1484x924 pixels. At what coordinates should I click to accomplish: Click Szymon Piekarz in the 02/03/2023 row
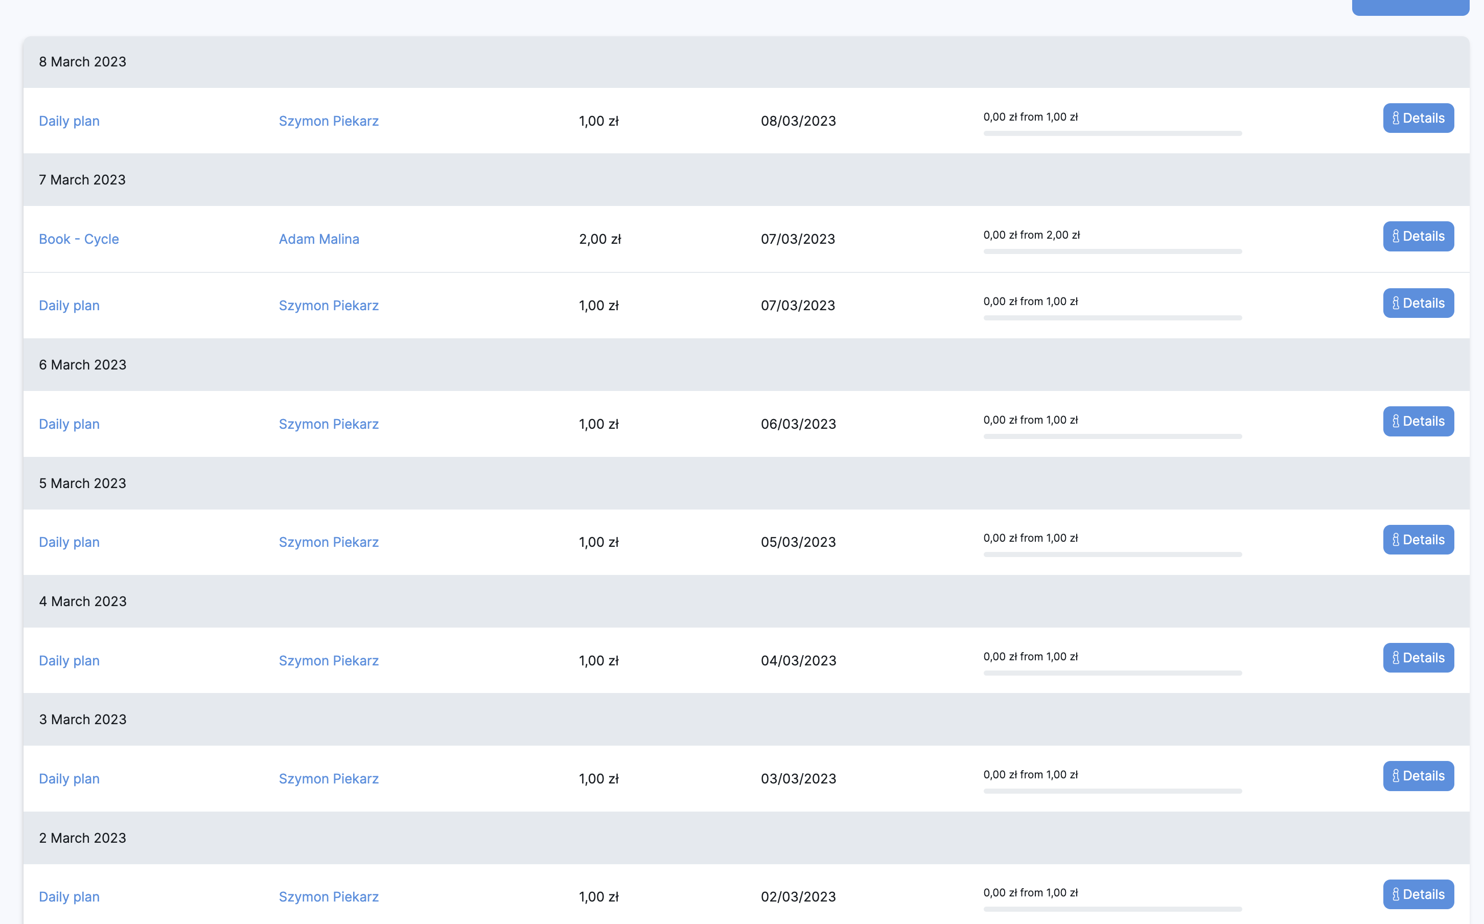pyautogui.click(x=329, y=896)
